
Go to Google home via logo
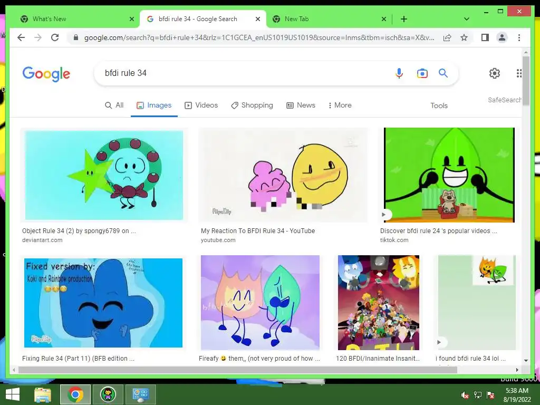(x=46, y=74)
